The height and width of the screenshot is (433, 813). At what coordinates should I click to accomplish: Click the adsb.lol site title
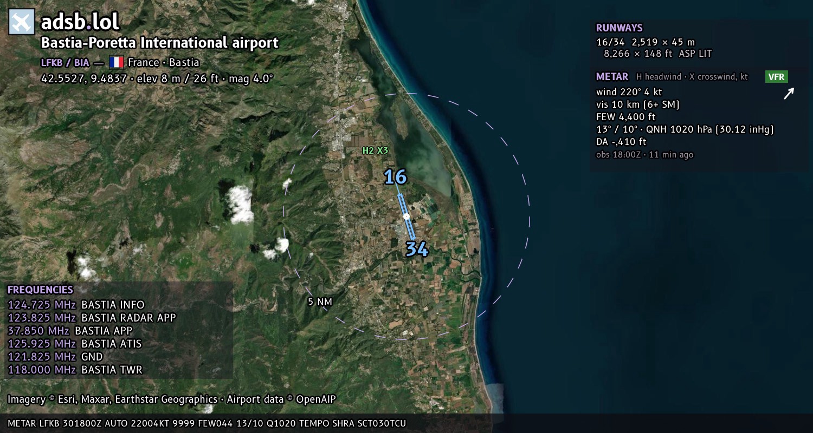pyautogui.click(x=80, y=22)
